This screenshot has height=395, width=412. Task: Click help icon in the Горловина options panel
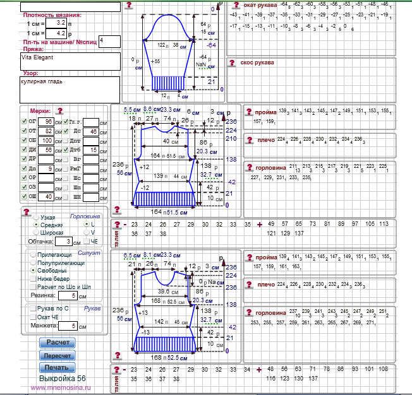coord(27,213)
